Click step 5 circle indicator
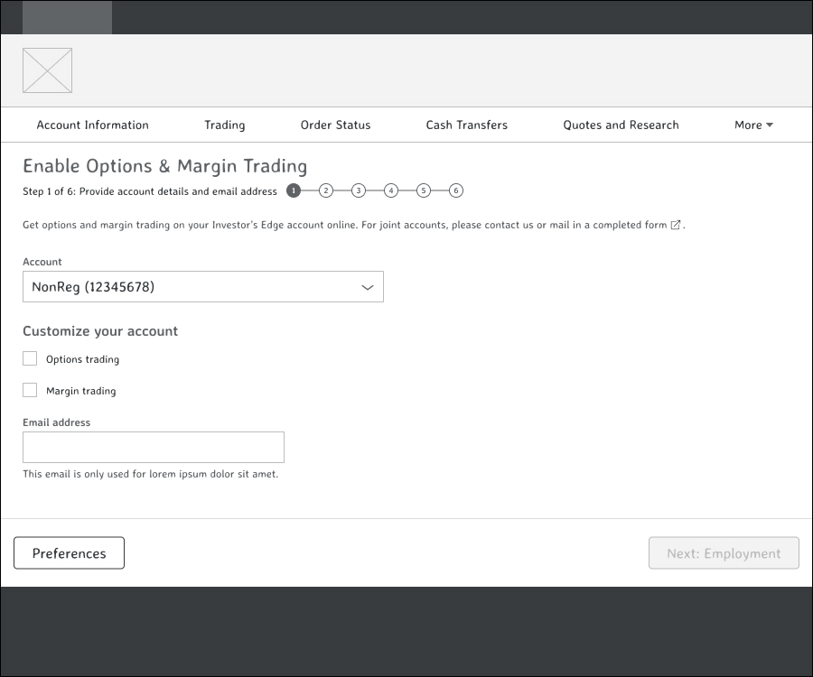Viewport: 813px width, 677px height. point(424,190)
